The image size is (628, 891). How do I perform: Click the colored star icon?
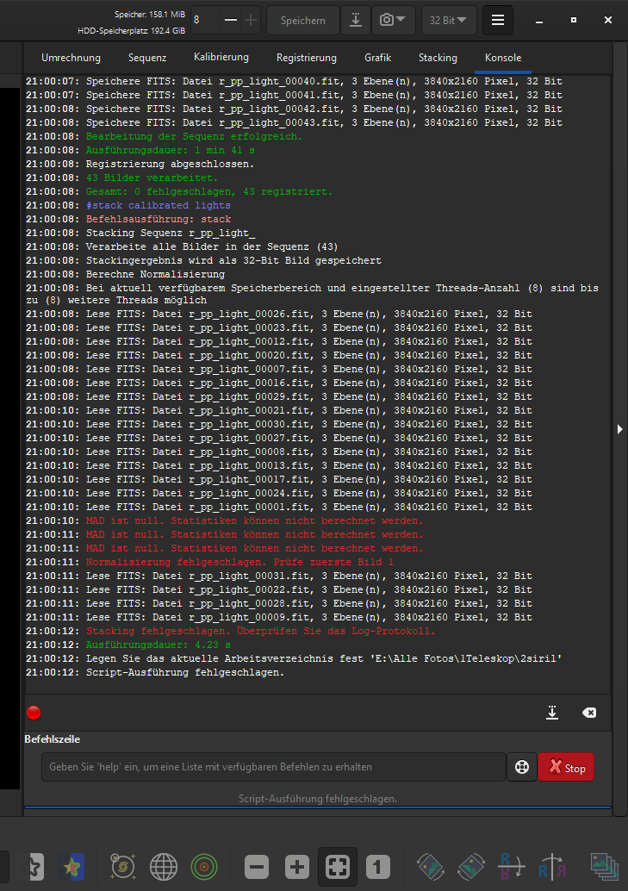72,867
